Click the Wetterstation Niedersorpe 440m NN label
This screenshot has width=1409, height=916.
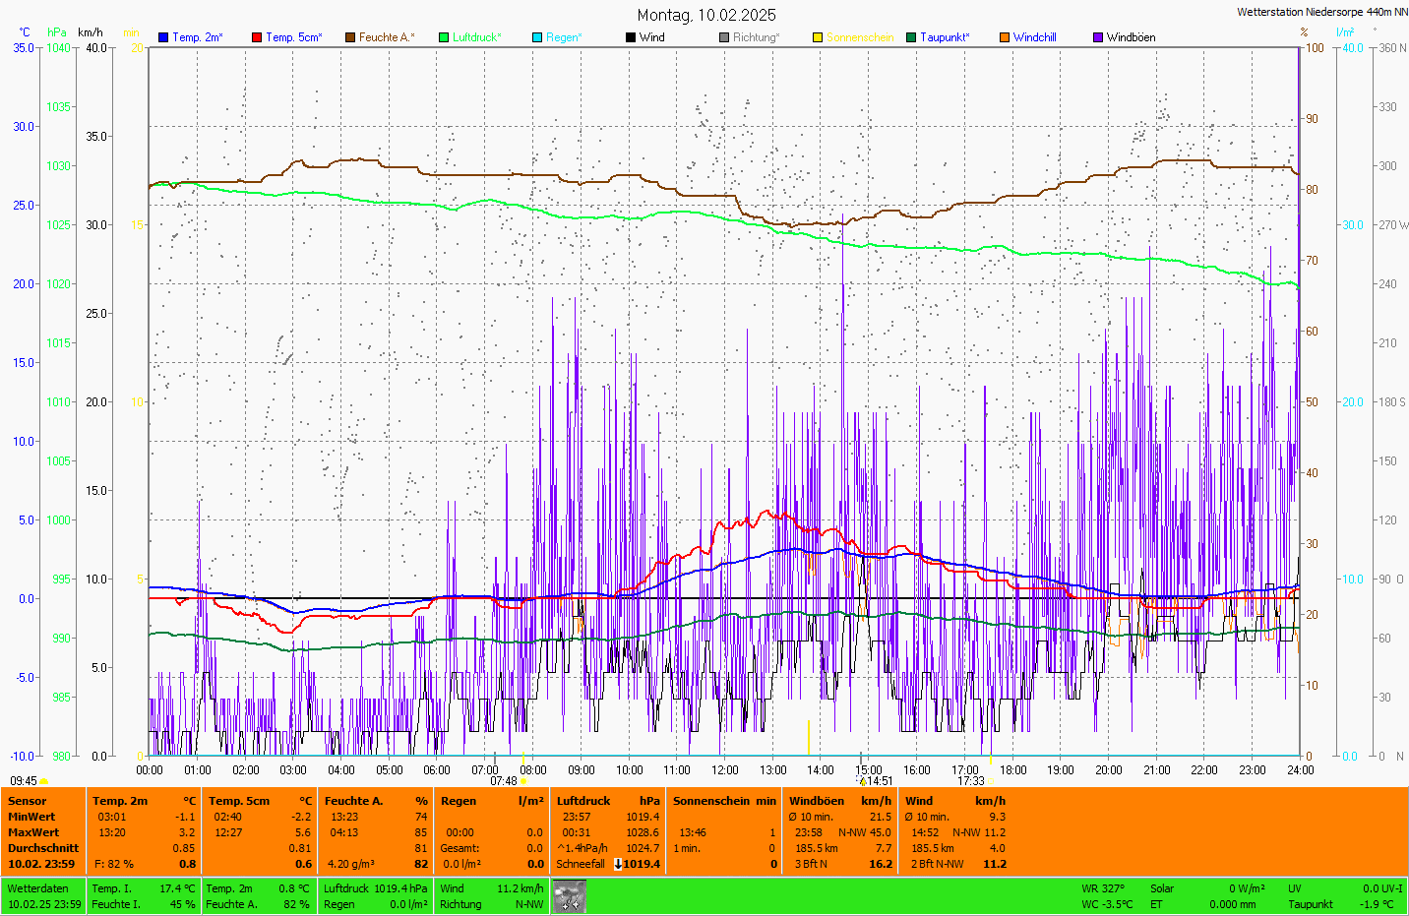(1321, 12)
